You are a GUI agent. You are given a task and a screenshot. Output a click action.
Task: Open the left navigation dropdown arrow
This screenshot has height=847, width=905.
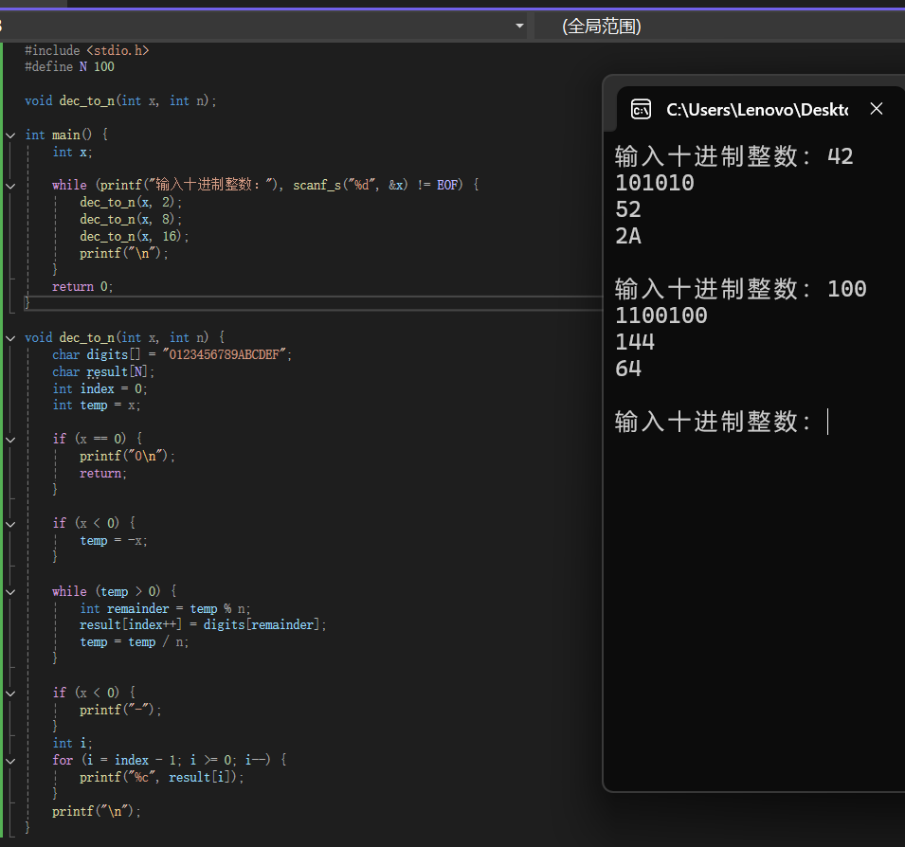(x=519, y=26)
